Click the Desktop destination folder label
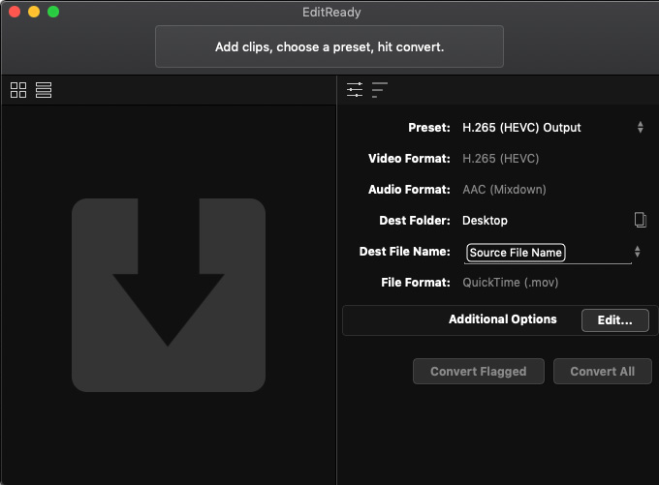The image size is (659, 485). 485,221
